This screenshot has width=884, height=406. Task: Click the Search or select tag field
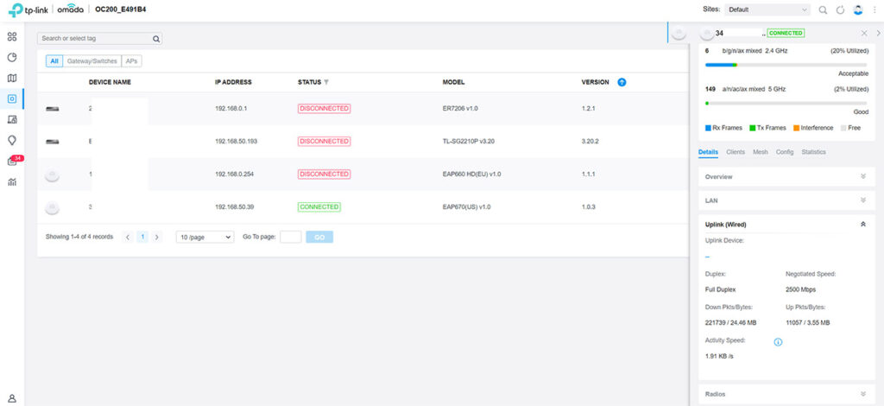(94, 38)
